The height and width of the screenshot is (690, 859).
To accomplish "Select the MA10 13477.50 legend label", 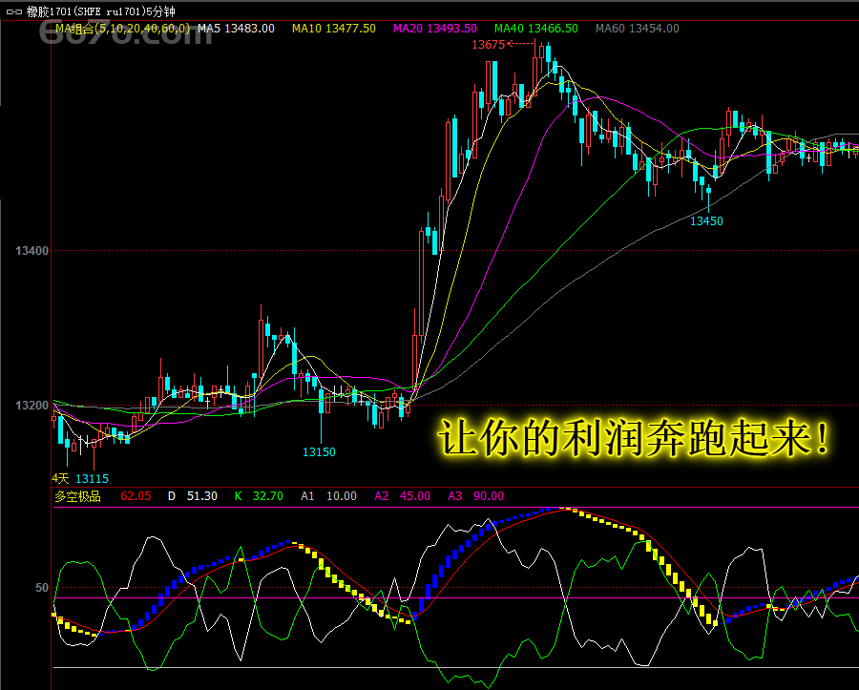I will pos(333,29).
